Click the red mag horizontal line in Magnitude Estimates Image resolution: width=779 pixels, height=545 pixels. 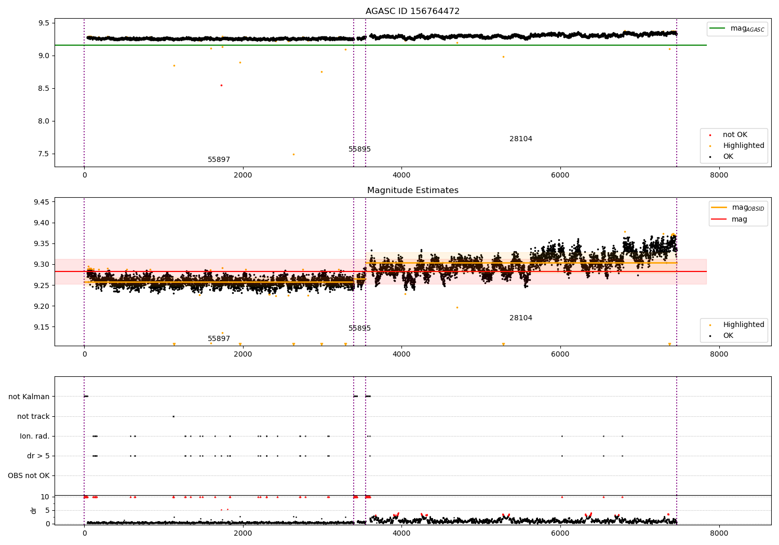click(380, 271)
